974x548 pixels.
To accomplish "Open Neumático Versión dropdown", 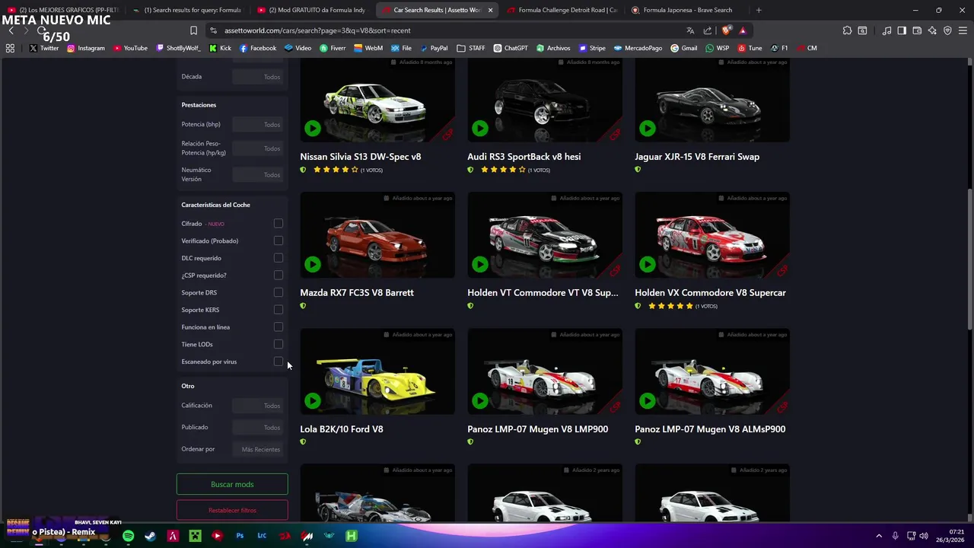I will pos(258,175).
